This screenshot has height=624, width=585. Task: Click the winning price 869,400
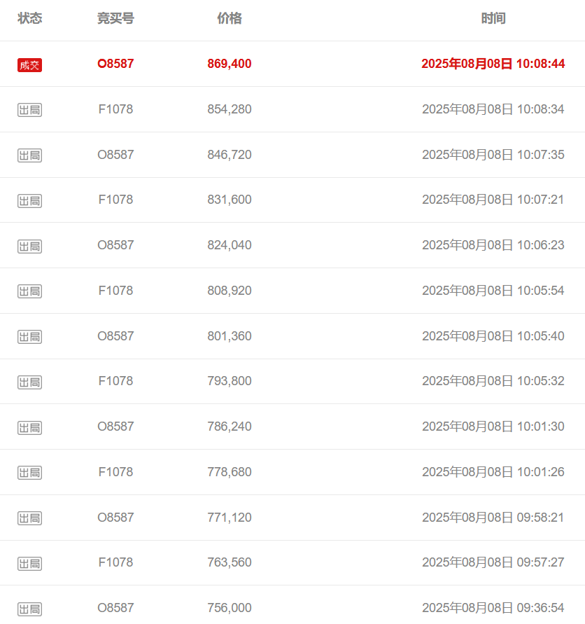click(x=230, y=64)
